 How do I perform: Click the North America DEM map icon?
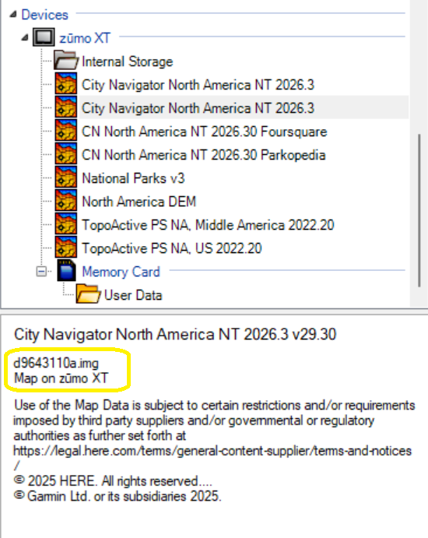[x=66, y=201]
